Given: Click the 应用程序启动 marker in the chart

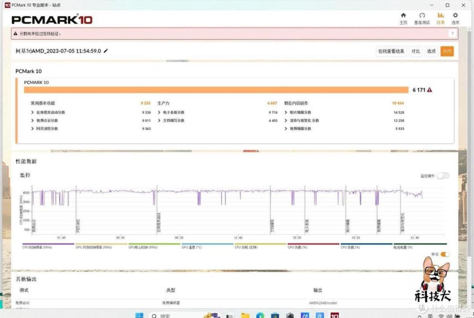Looking at the screenshot, I should [x=159, y=222].
